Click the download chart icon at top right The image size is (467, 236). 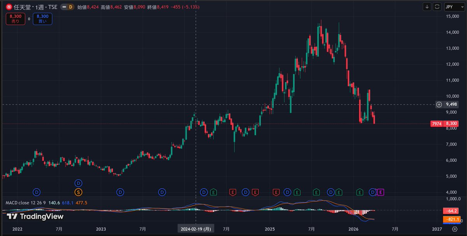pyautogui.click(x=427, y=7)
